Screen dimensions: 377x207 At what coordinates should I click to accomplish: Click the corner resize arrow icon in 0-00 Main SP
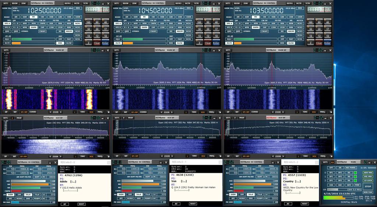[x=108, y=112]
